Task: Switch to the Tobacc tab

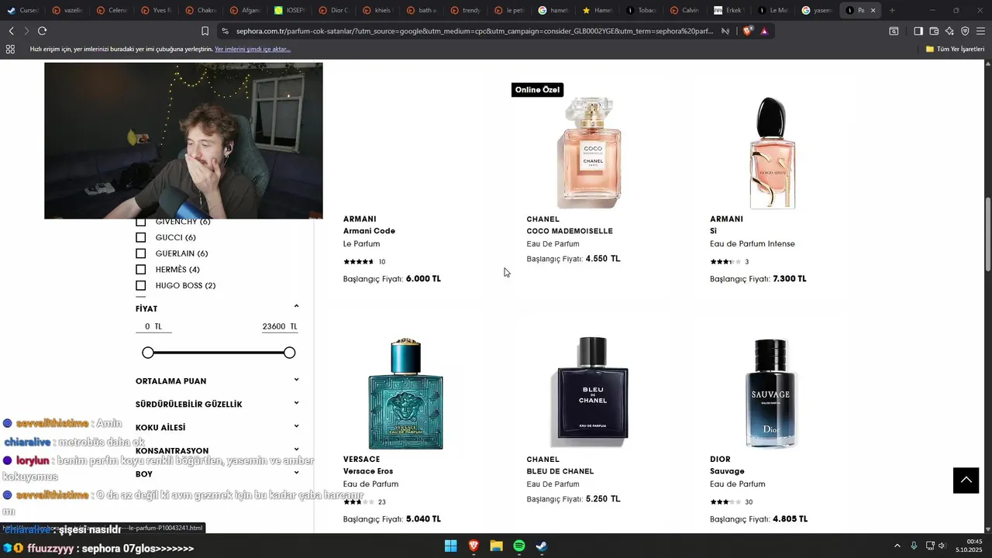Action: pos(641,10)
